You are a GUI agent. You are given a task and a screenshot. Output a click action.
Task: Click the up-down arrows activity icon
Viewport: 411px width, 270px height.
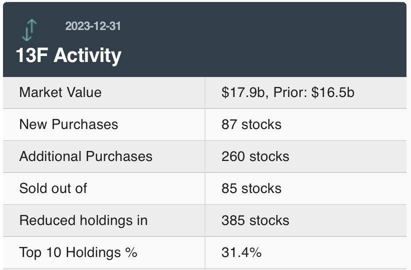pyautogui.click(x=30, y=30)
